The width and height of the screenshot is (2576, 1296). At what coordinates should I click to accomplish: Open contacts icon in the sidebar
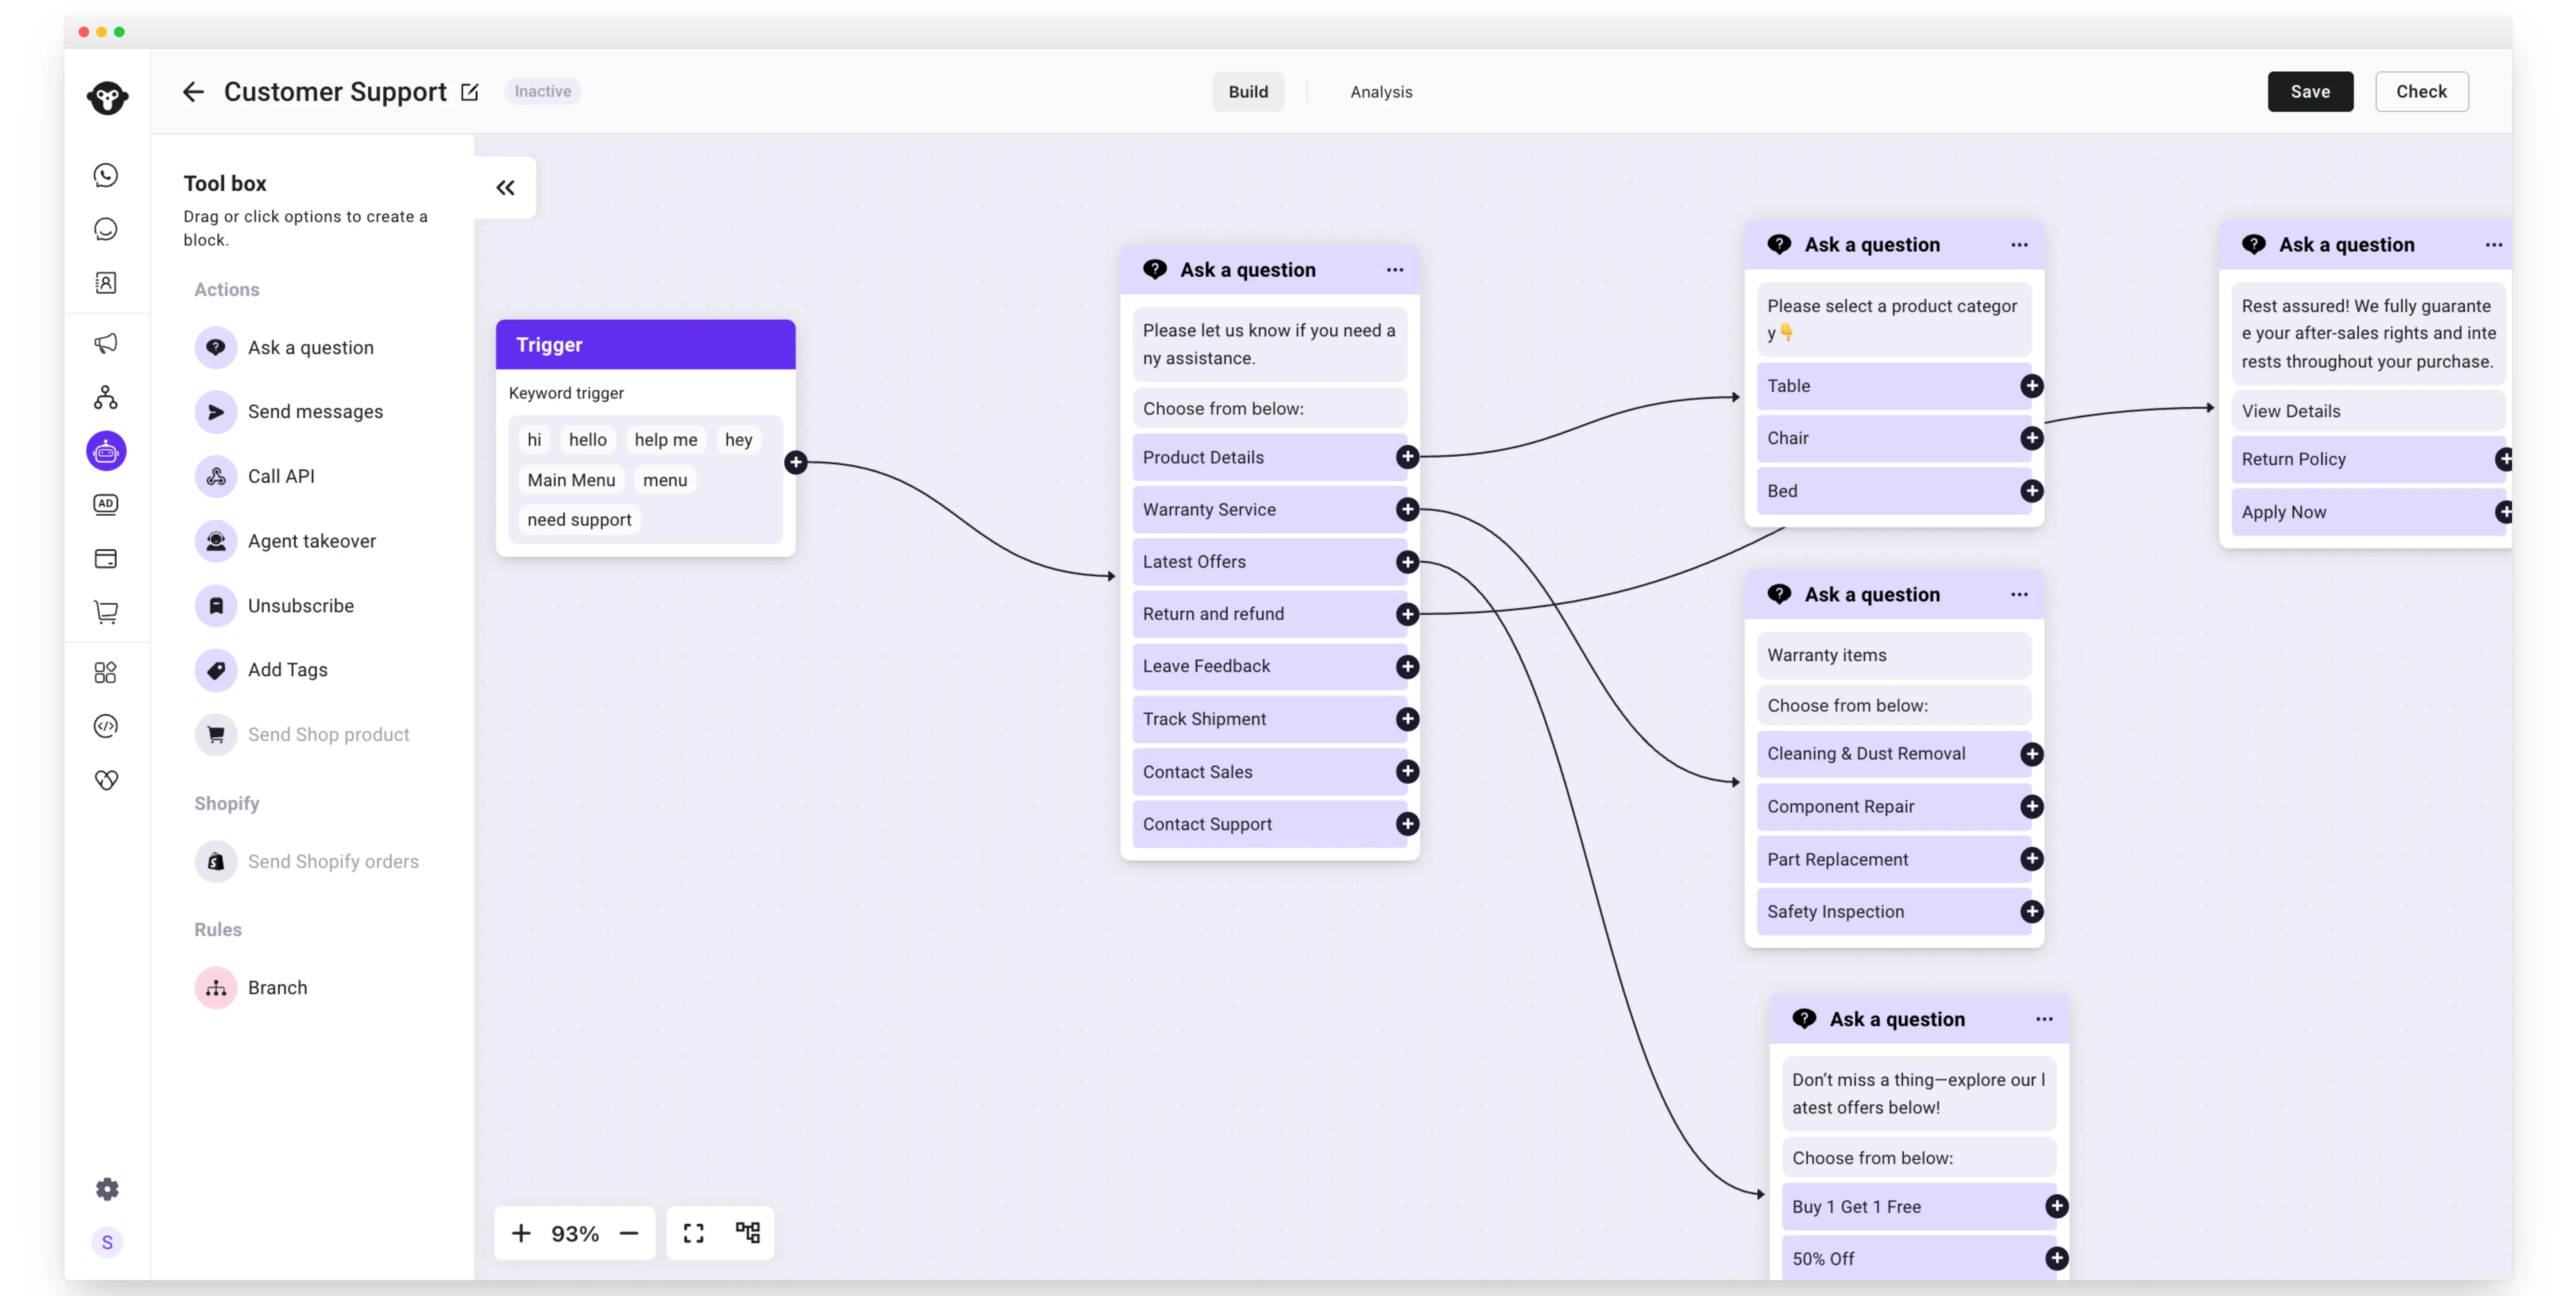tap(106, 283)
